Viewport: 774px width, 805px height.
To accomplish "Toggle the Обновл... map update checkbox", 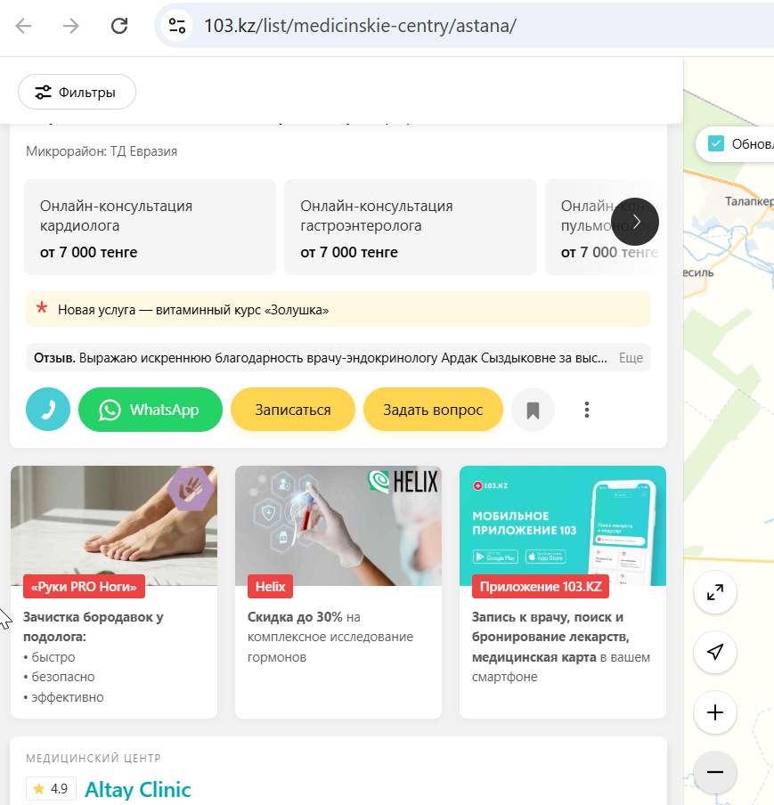I will [x=715, y=143].
